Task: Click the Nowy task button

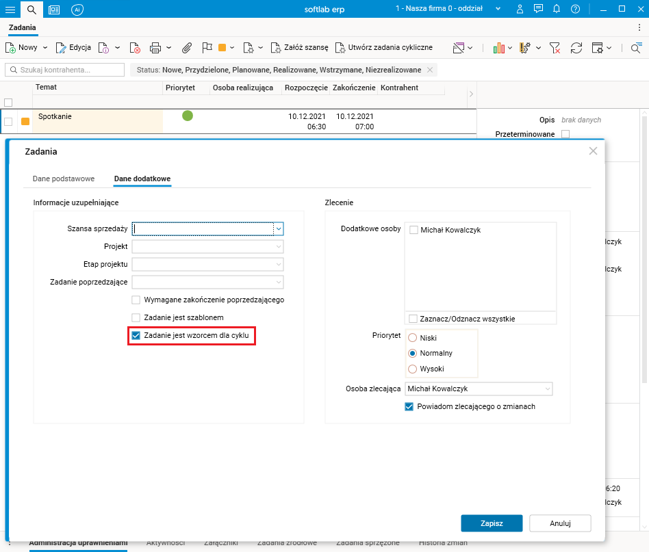Action: pos(21,48)
